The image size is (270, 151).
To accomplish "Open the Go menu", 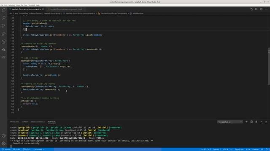I will pos(22,5).
